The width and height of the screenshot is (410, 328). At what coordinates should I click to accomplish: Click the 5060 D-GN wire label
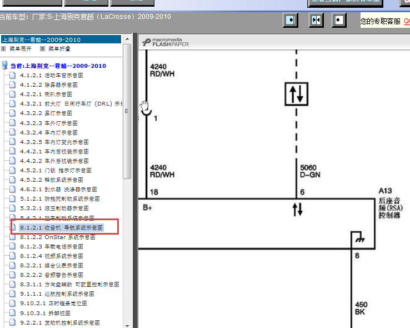click(310, 171)
